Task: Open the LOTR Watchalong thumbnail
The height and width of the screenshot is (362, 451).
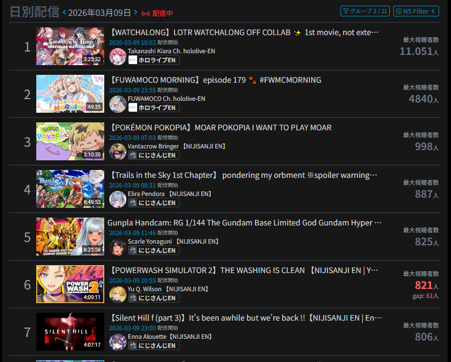Action: (x=70, y=46)
